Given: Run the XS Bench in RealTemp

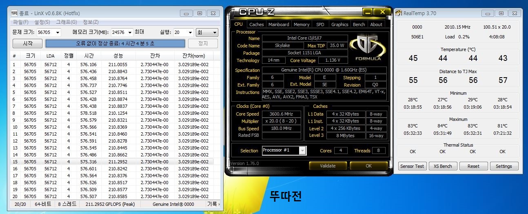Looking at the screenshot, I should click(442, 166).
